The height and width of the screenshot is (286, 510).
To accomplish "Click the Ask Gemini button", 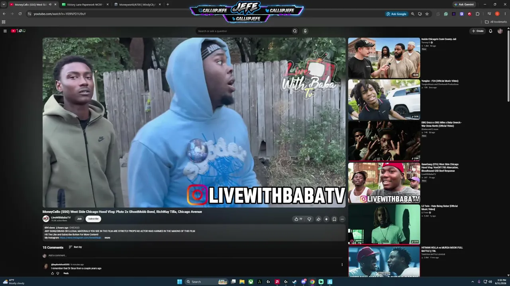I will click(464, 4).
